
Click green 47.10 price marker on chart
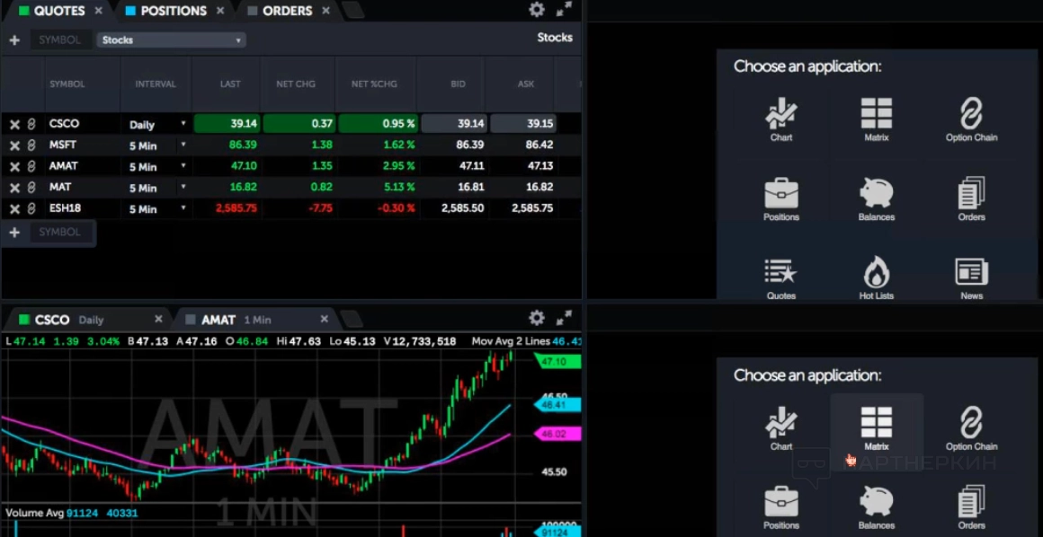point(557,362)
